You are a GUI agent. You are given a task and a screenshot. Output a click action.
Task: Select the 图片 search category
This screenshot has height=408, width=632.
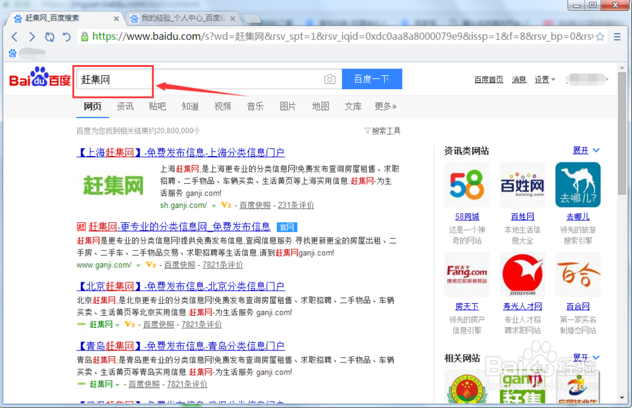[x=288, y=106]
